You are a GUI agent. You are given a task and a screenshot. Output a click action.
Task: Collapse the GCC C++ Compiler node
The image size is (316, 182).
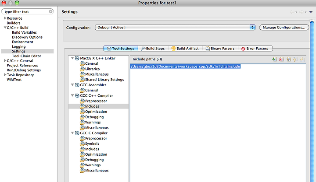pos(72,95)
